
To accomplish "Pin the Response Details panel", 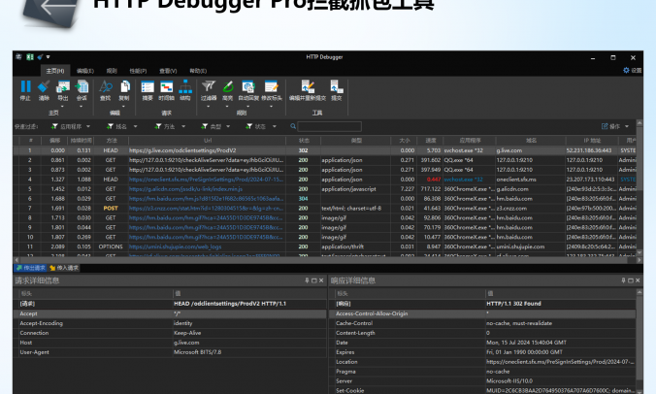I will tap(623, 280).
